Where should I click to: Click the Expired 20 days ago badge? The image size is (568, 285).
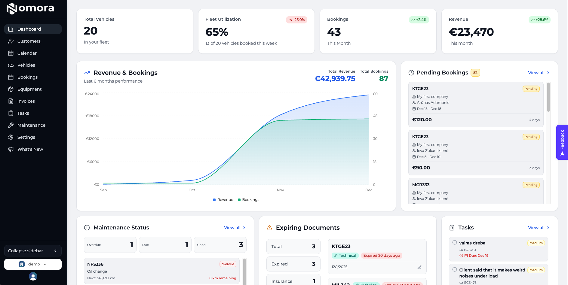[382, 256]
